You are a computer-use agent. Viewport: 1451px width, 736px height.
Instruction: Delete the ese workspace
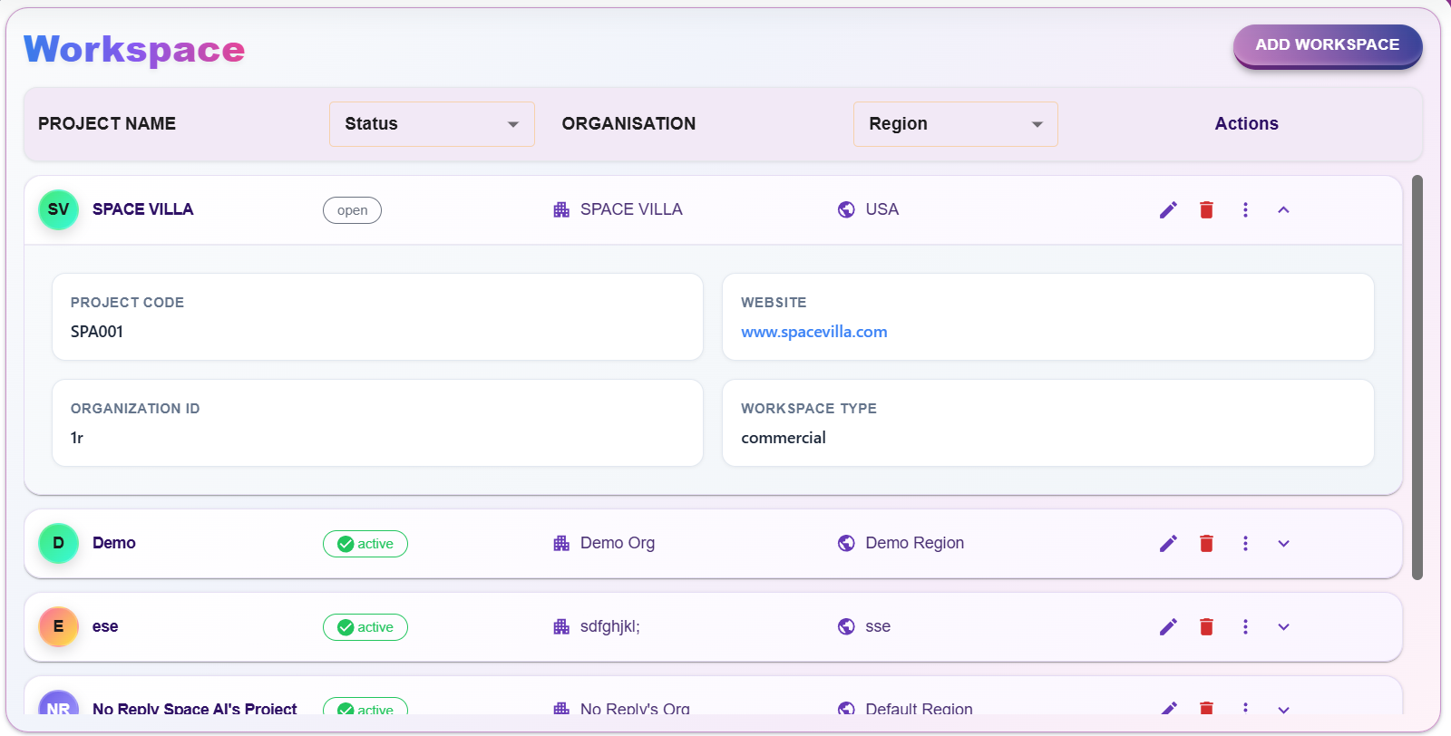pyautogui.click(x=1206, y=627)
